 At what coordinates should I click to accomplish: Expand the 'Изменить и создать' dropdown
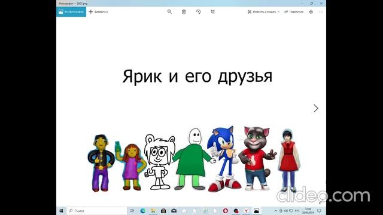(x=263, y=12)
